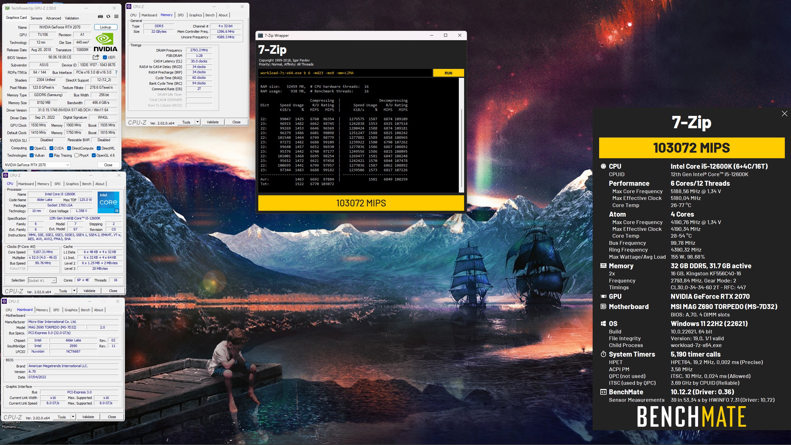Open Validation tab in GPU-Z
This screenshot has height=445, width=791.
click(x=72, y=18)
